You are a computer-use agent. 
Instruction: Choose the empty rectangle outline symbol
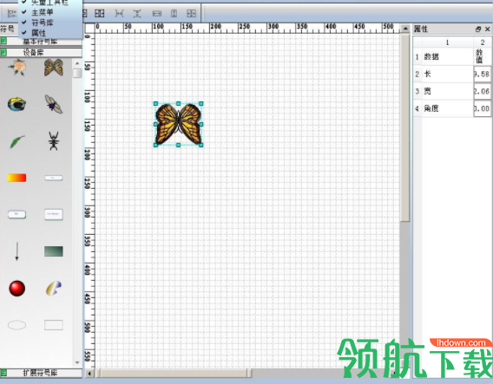(54, 325)
